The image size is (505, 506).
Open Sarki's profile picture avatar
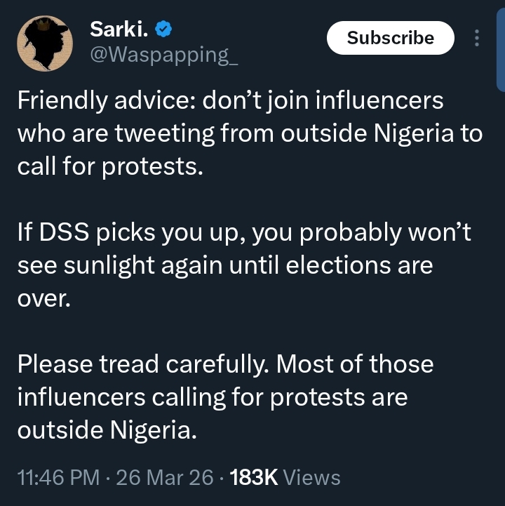tap(46, 45)
